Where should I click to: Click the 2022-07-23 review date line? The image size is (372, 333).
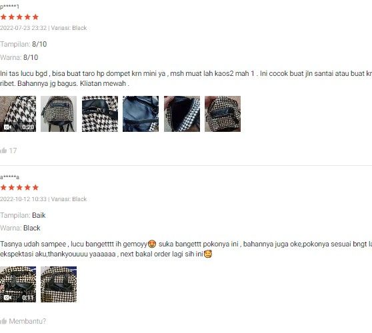click(x=43, y=28)
